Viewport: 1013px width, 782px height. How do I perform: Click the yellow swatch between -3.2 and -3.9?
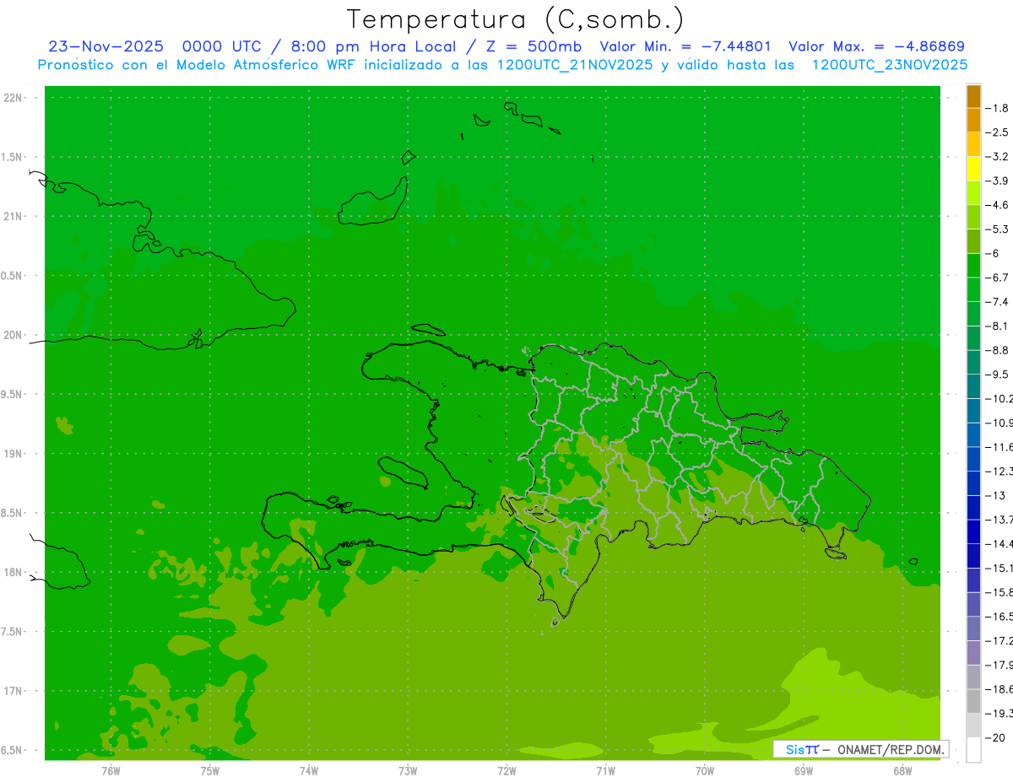coord(973,169)
